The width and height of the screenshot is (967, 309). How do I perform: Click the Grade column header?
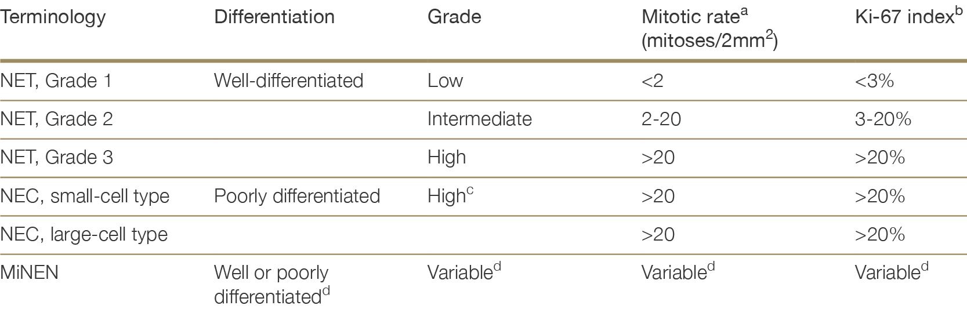pyautogui.click(x=454, y=17)
